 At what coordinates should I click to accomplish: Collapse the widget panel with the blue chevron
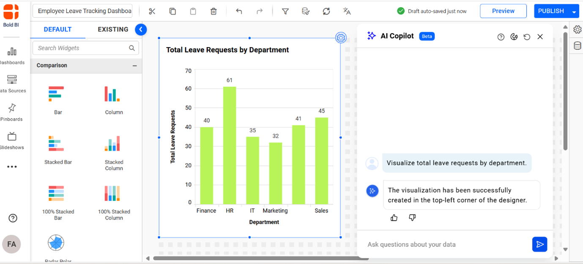click(x=140, y=29)
